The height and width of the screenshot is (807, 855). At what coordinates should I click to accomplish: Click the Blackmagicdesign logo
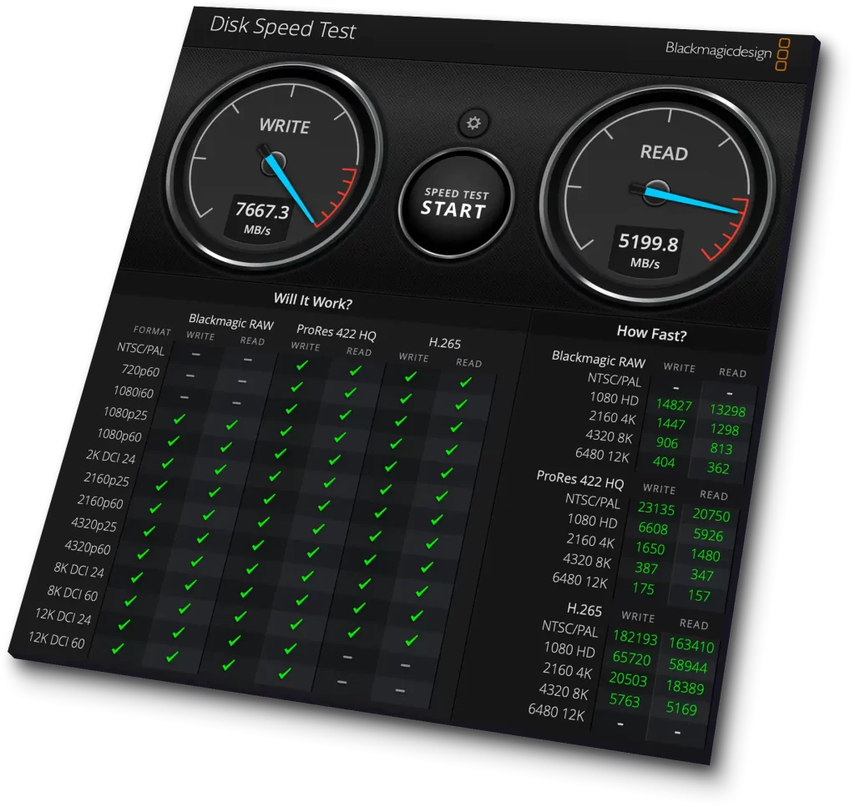(x=718, y=50)
